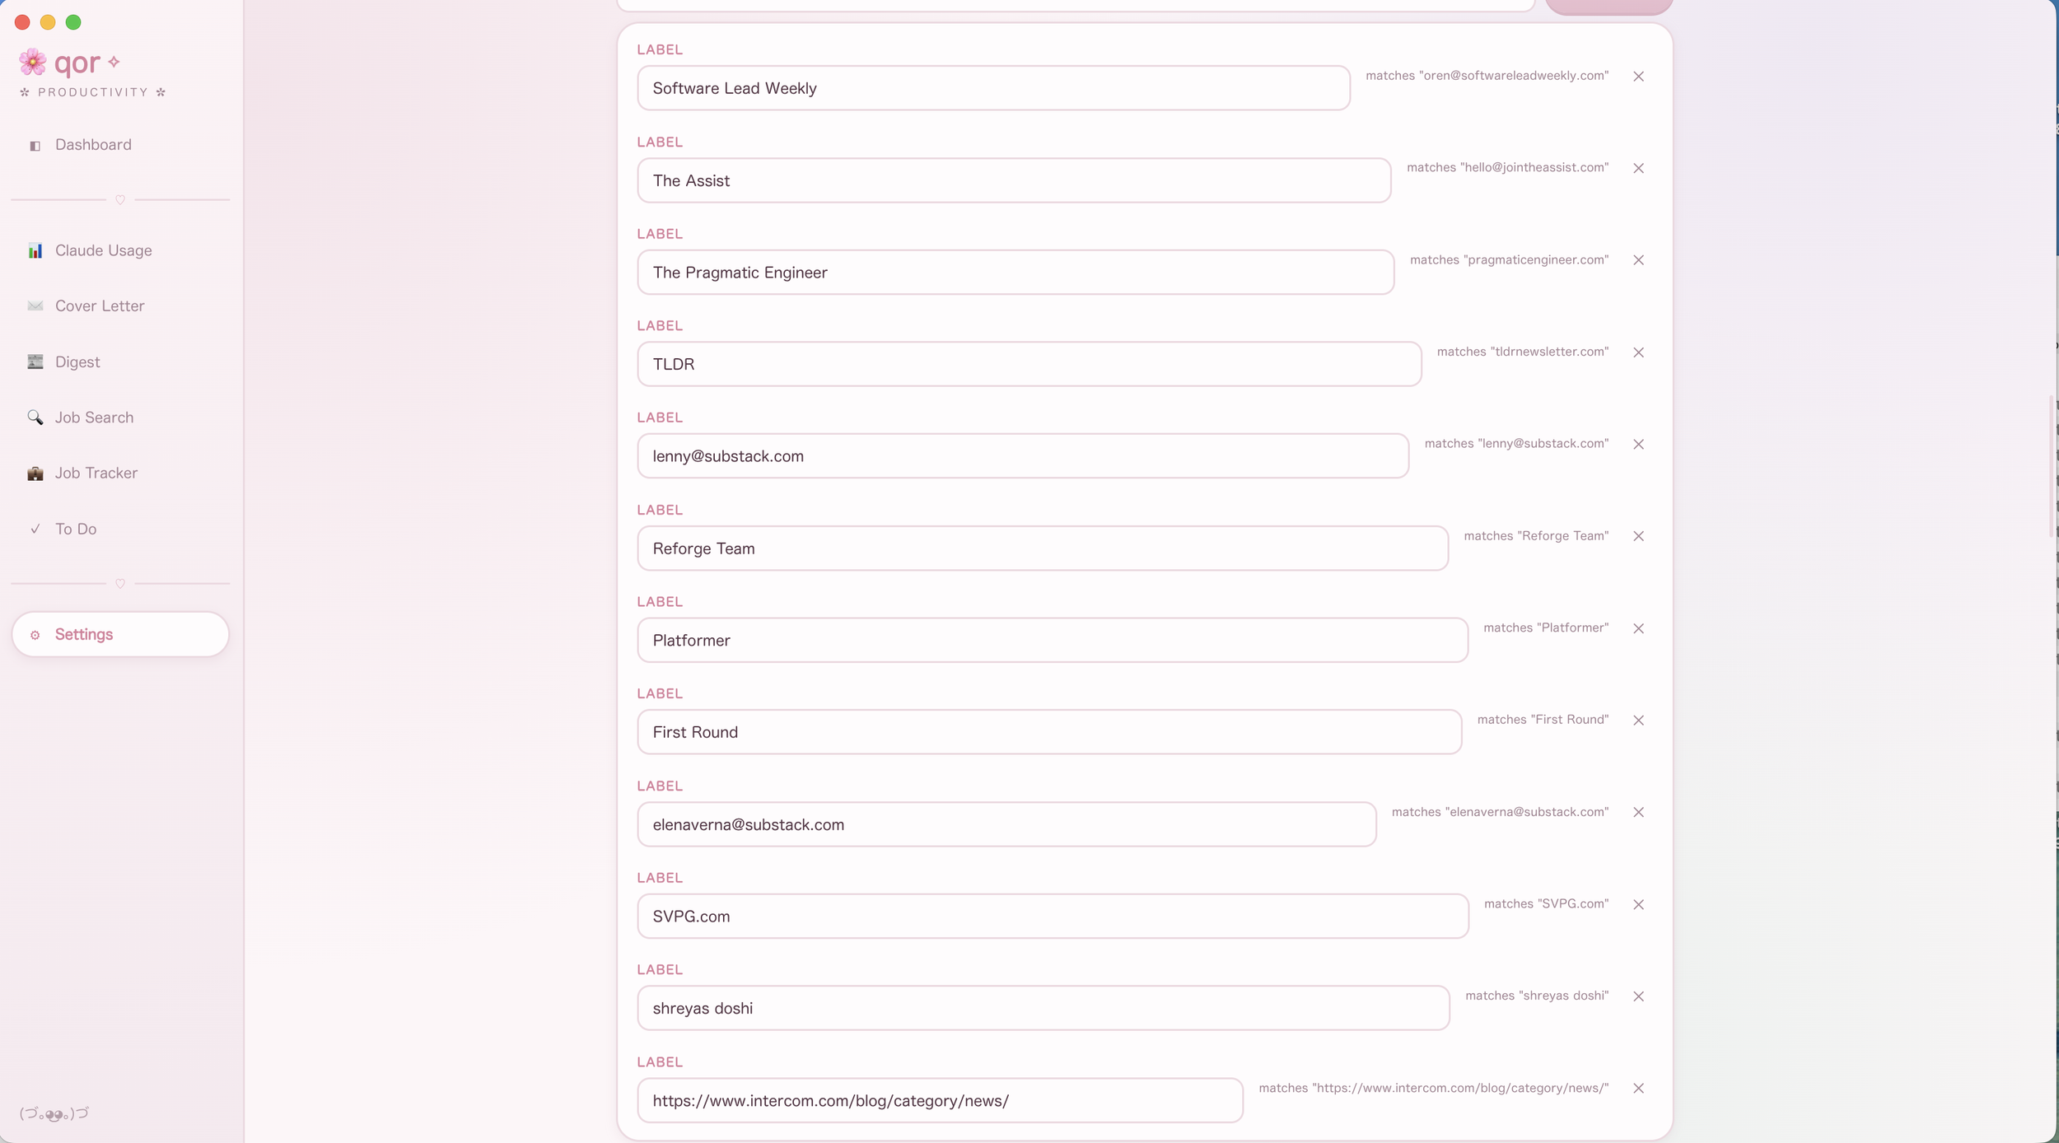Open the Digest page

120,362
